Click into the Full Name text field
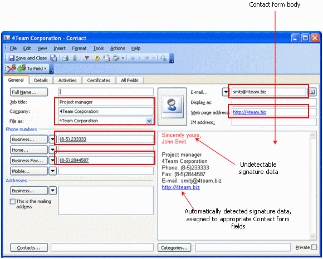The width and height of the screenshot is (323, 259). [106, 92]
